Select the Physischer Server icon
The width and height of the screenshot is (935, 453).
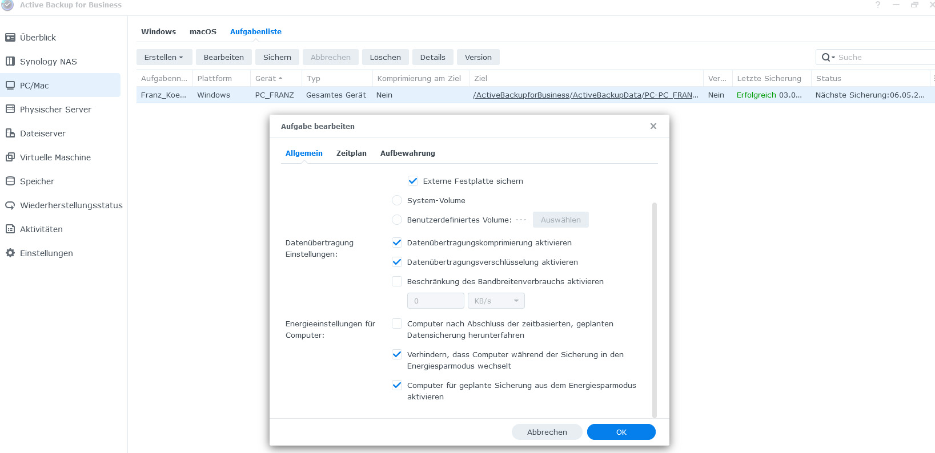pos(10,110)
